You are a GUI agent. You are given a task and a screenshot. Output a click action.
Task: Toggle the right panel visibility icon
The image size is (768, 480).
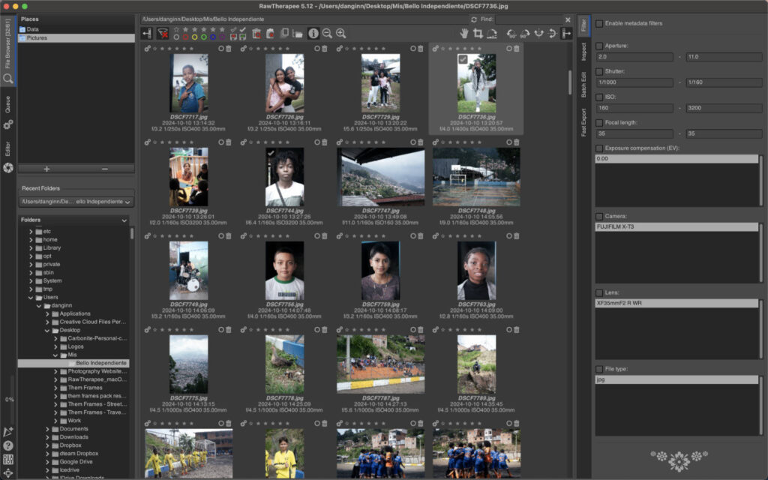pos(566,33)
